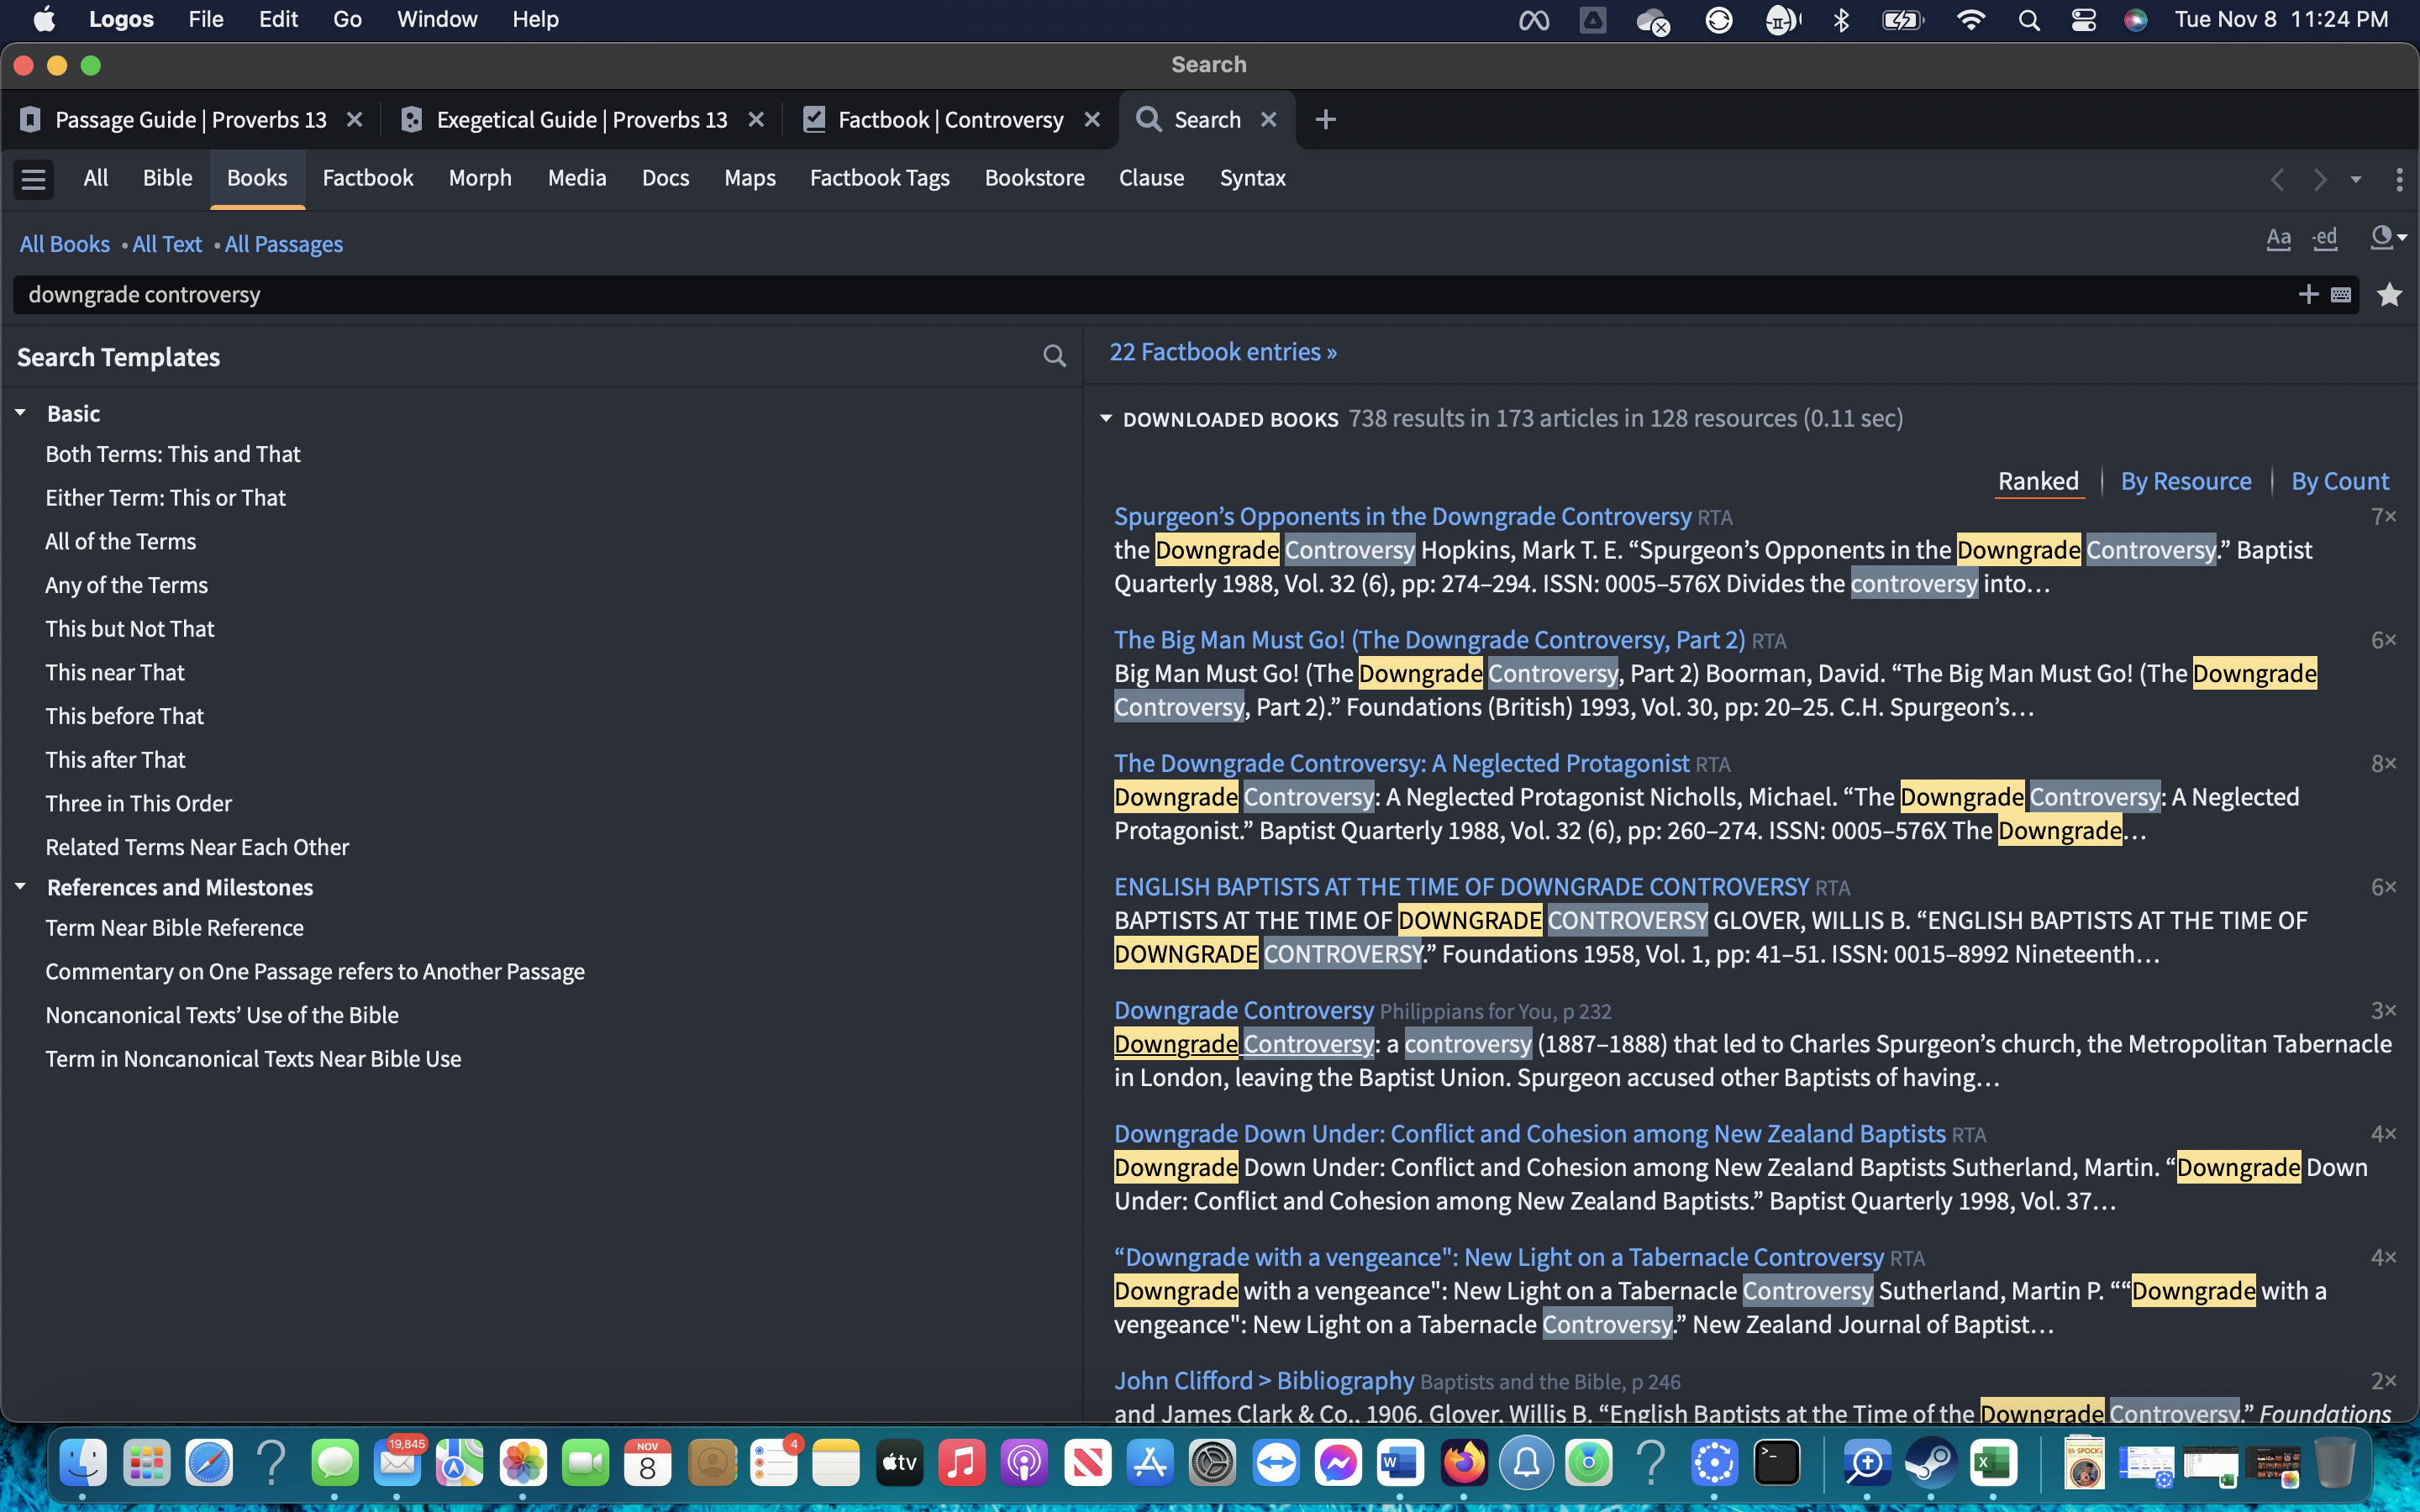This screenshot has width=2420, height=1512.
Task: Open The Big Man Must Go! result
Action: tap(1429, 640)
